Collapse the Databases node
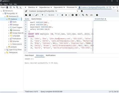The width and height of the screenshot is (119, 93). 5,16
